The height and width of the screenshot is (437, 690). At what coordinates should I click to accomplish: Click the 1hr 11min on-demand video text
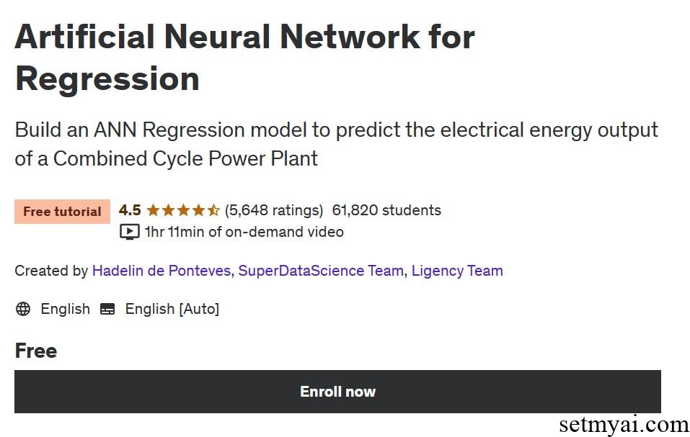click(x=244, y=232)
